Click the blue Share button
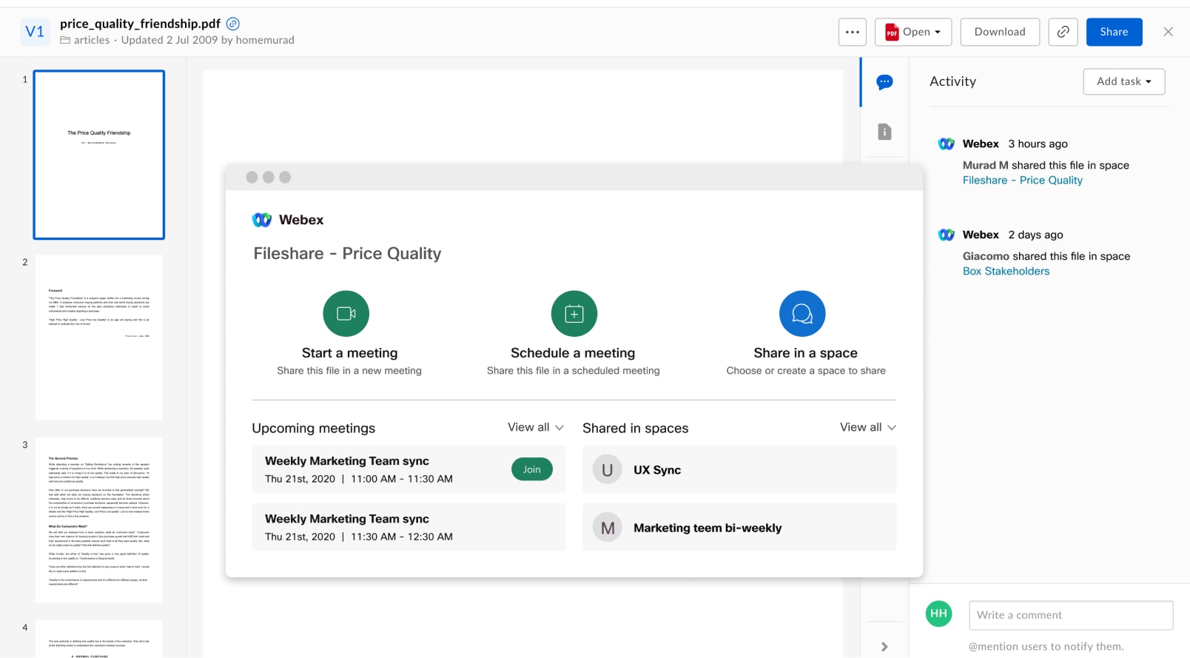The image size is (1190, 658). 1114,32
